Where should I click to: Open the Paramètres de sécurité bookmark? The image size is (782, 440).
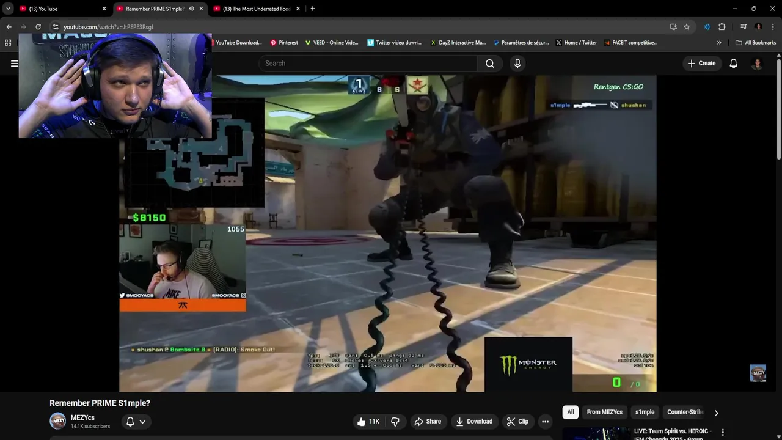click(521, 43)
